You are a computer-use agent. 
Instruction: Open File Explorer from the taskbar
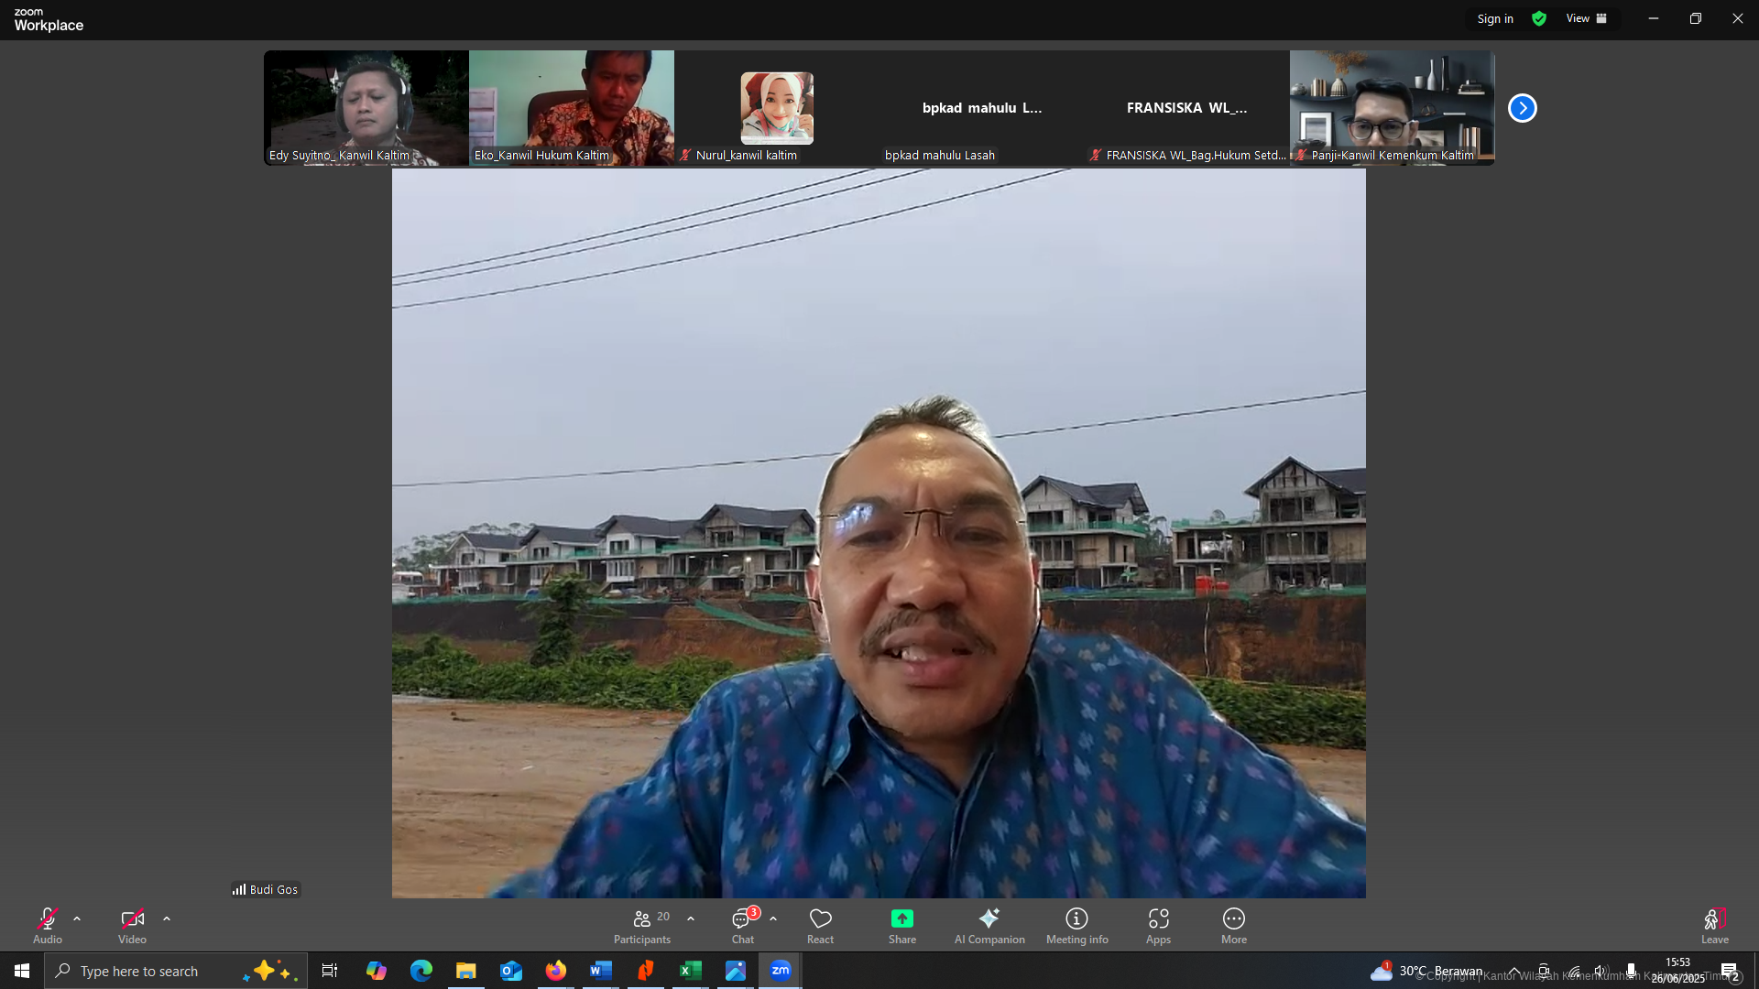tap(466, 971)
